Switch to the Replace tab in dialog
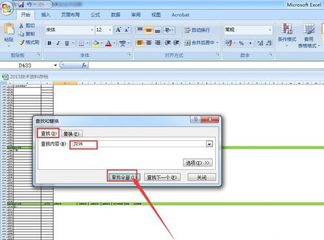Image resolution: width=324 pixels, height=240 pixels. click(x=71, y=134)
